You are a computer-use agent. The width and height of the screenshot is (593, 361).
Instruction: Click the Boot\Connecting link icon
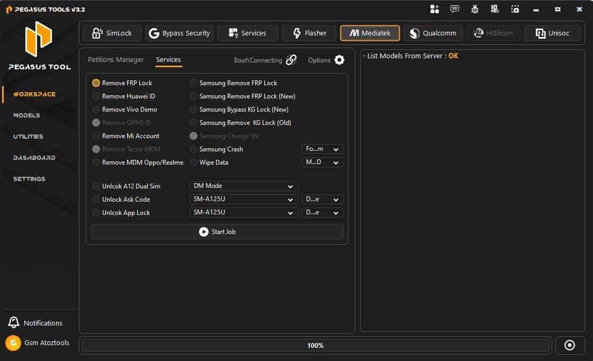[x=291, y=60]
